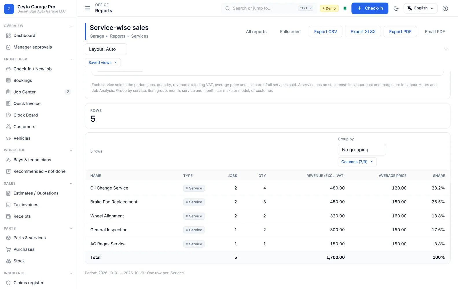
Task: Click the Demo badge
Action: point(329,8)
